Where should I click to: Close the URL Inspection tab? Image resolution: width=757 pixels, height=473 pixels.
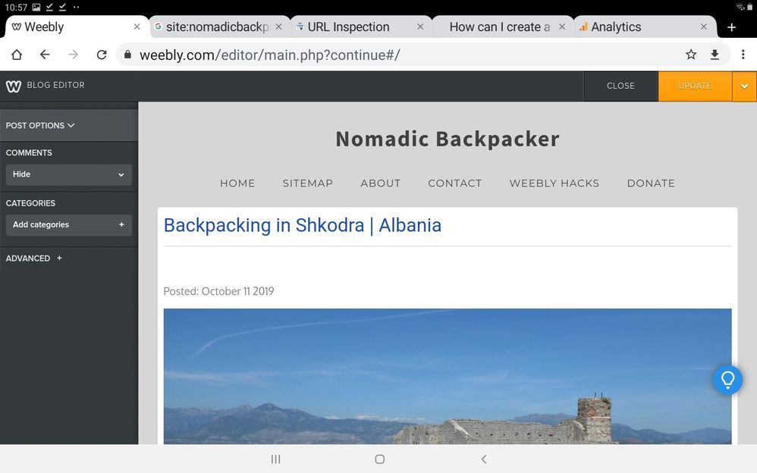[x=420, y=27]
